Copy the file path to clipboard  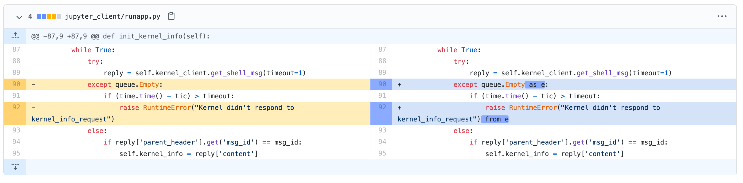(171, 16)
